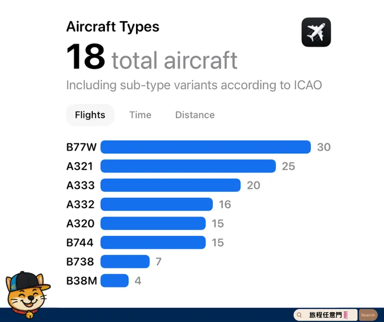Click the short B38M blue bar
Screen dimensions: 384x322
[115, 280]
